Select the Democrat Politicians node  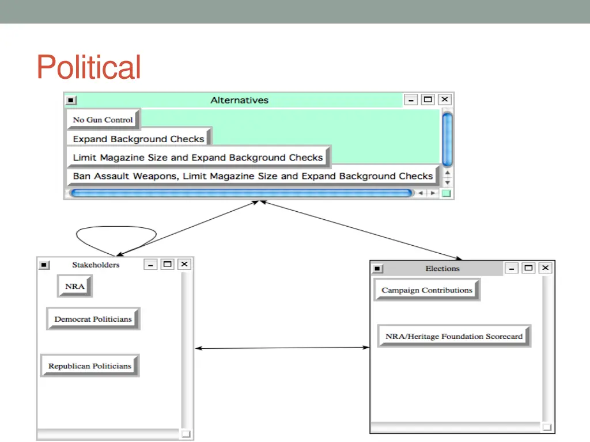coord(93,319)
